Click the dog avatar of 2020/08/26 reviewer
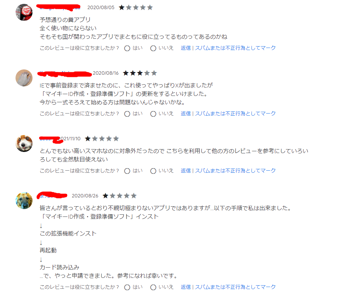The image size is (337, 293). click(24, 201)
